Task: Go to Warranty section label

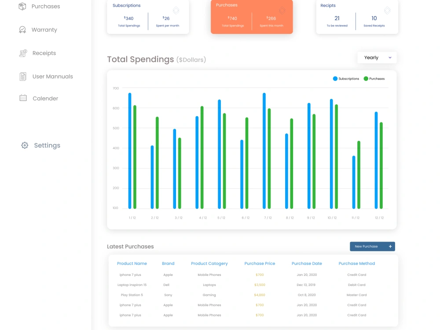Action: click(x=44, y=30)
